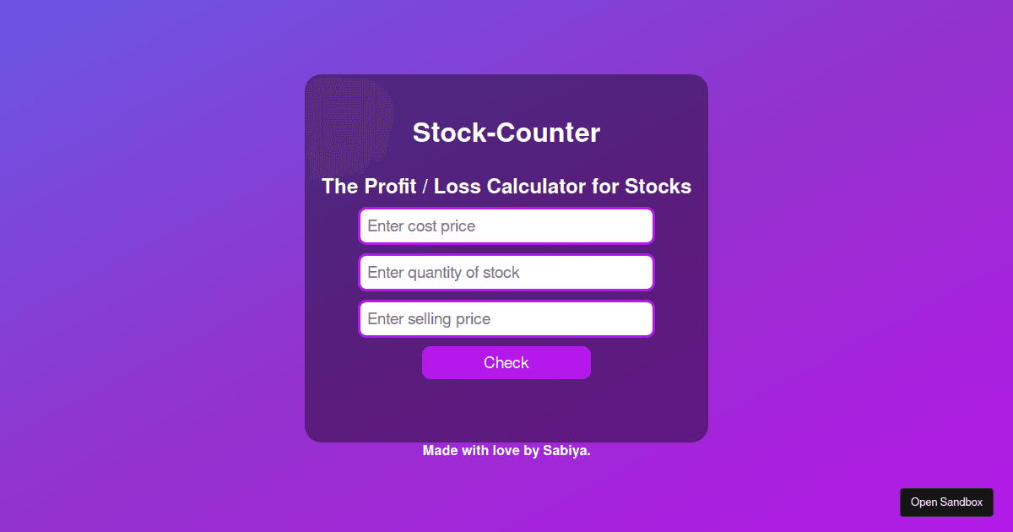Click the Enter cost price field
1013x532 pixels.
coord(506,225)
